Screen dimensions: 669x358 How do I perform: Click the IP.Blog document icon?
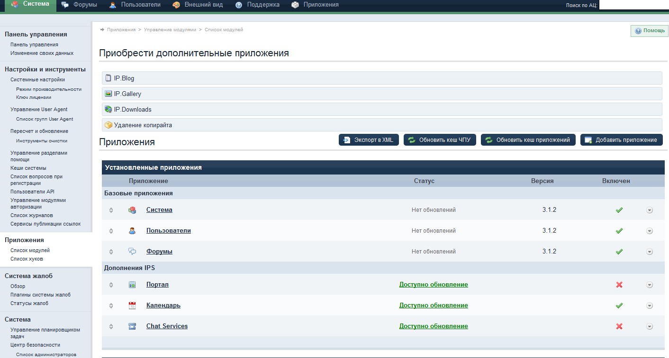point(108,78)
